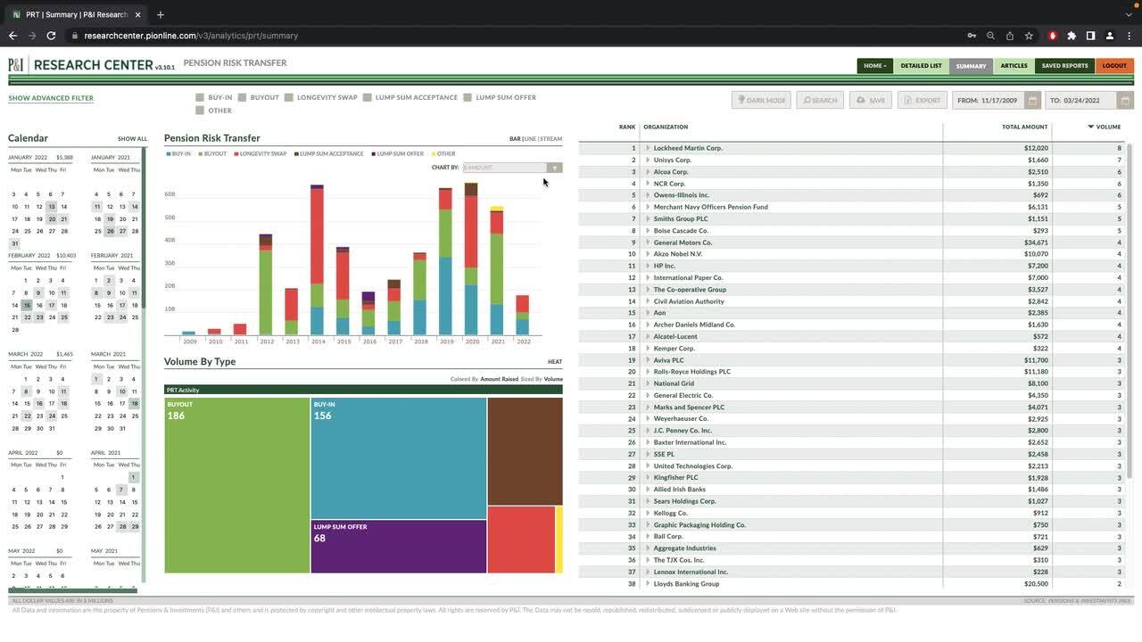Open the FROM date calendar picker icon

click(1032, 100)
